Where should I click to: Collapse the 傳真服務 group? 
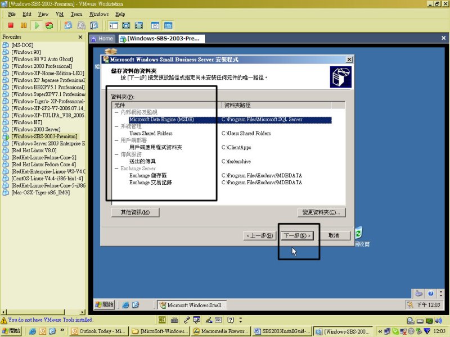coord(116,154)
